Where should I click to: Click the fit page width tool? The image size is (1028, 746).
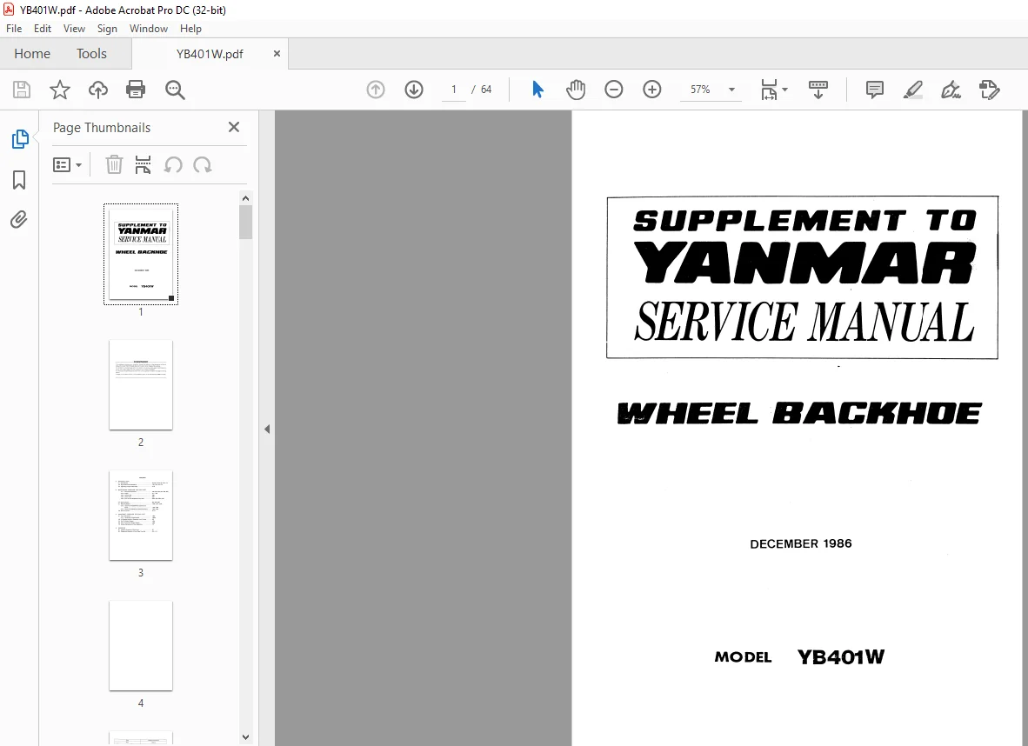768,90
